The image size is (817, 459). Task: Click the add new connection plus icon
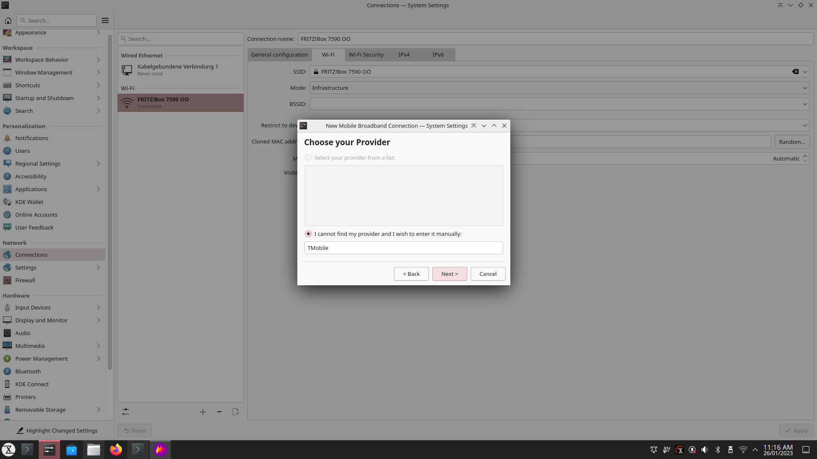203,412
